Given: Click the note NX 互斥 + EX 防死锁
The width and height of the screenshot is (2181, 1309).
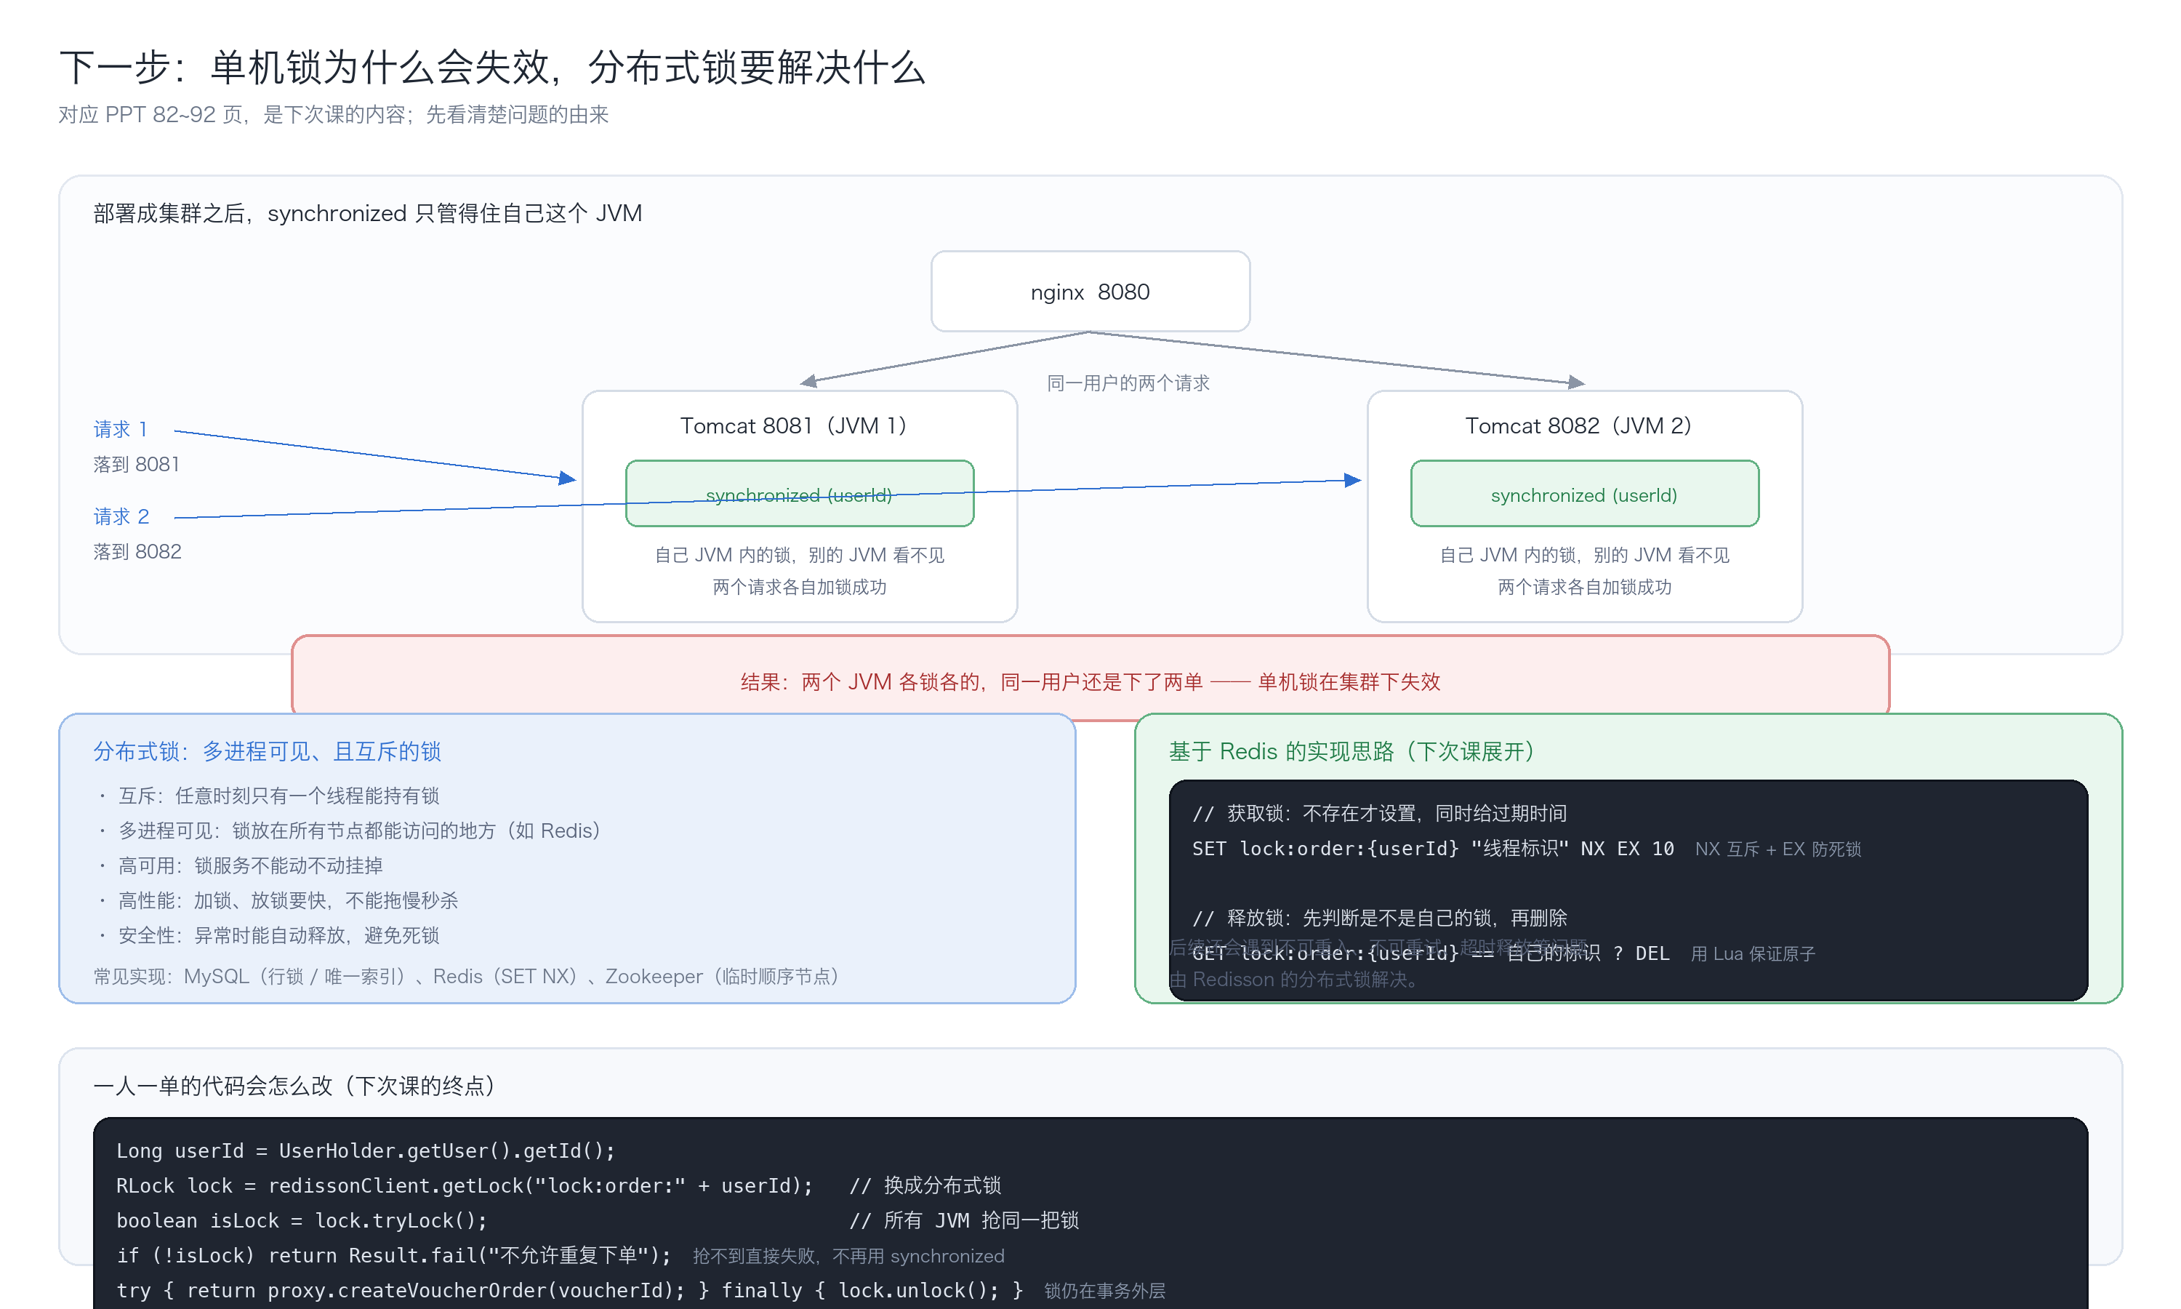Looking at the screenshot, I should coord(1778,849).
